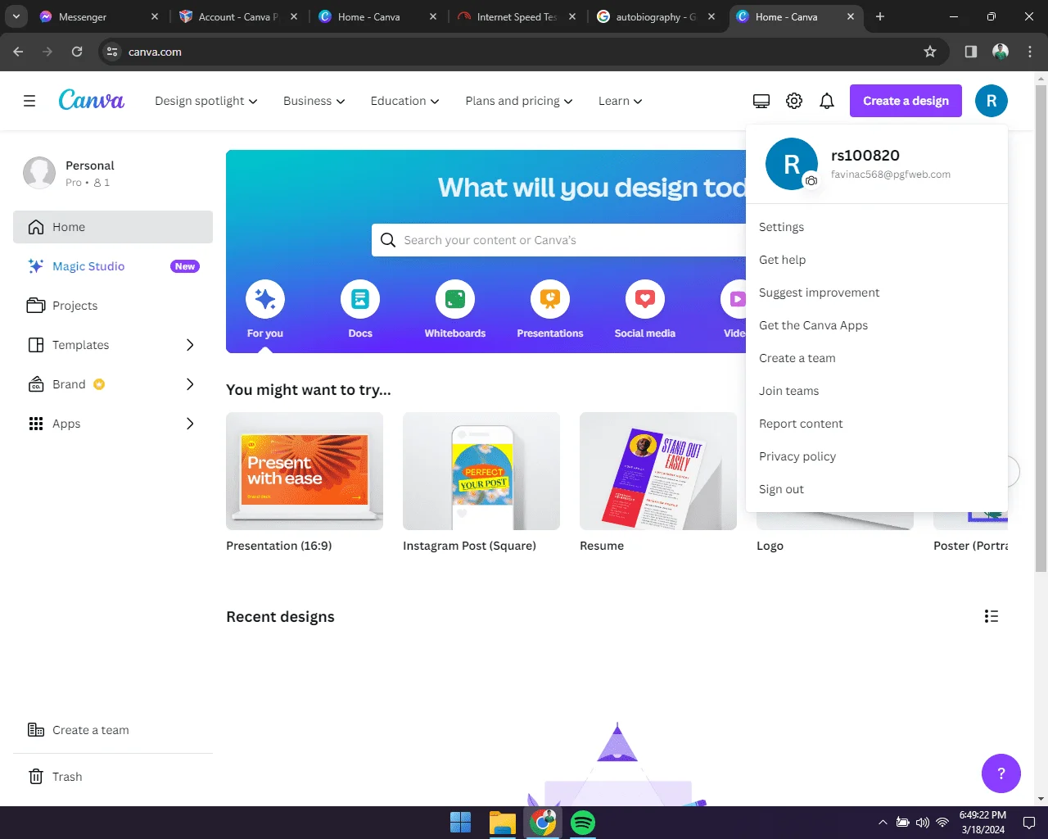Select the For you category icon
Screen dimensions: 1048x839
(265, 299)
